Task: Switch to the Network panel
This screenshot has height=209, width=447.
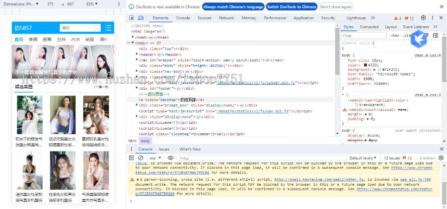Action: click(x=226, y=18)
